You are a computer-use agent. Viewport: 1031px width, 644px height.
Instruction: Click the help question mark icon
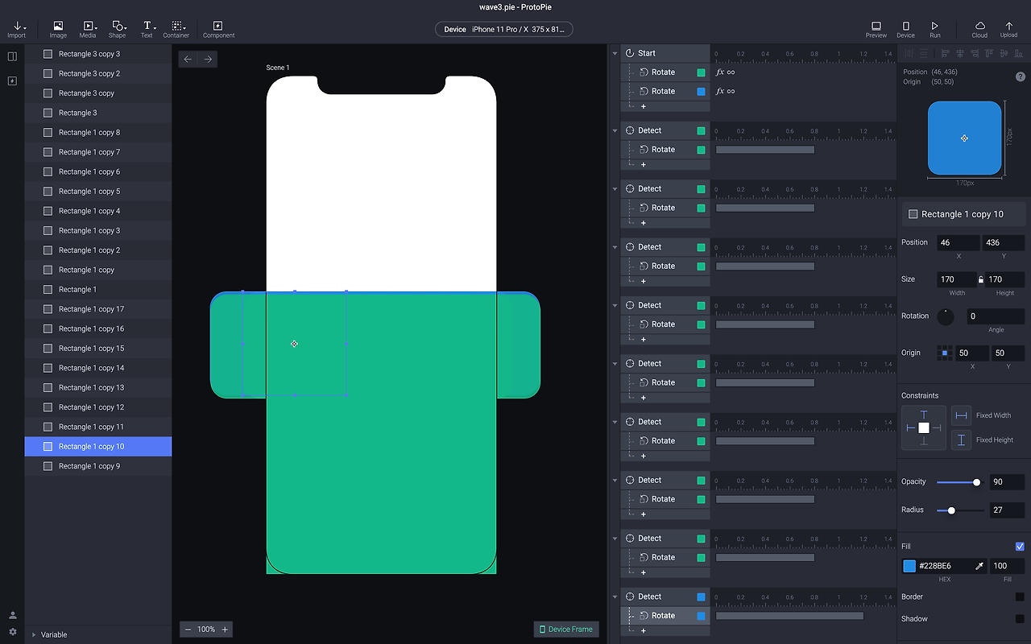(1021, 76)
